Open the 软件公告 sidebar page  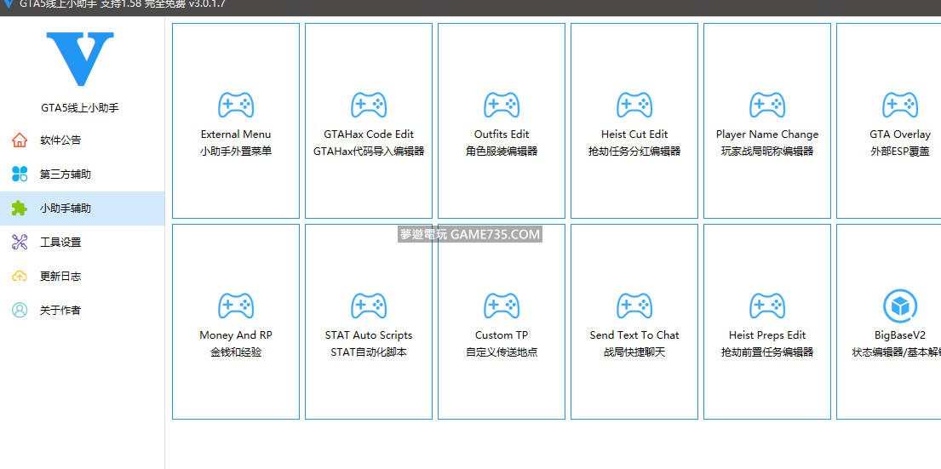[x=83, y=140]
